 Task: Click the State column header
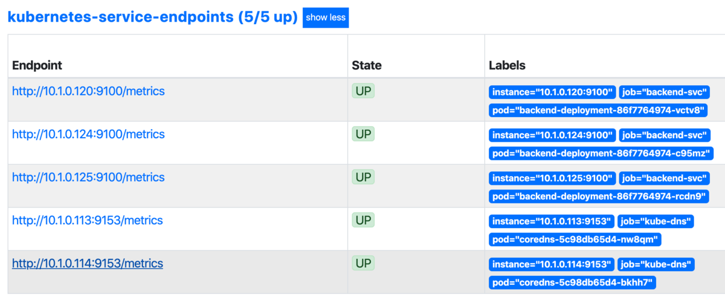367,65
